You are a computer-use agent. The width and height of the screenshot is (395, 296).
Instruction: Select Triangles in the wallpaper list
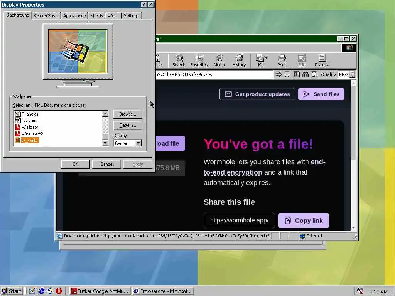(30, 114)
